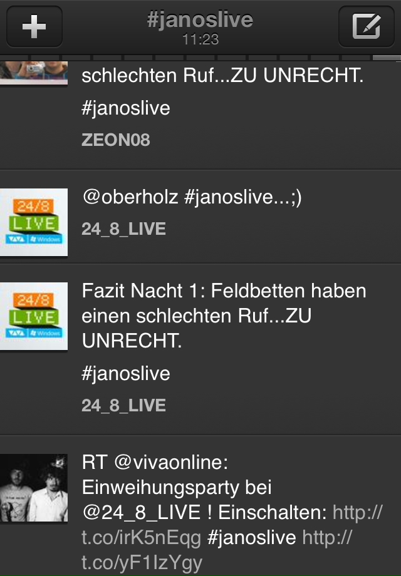
Task: Click the column page indicator strip
Action: pyautogui.click(x=200, y=58)
